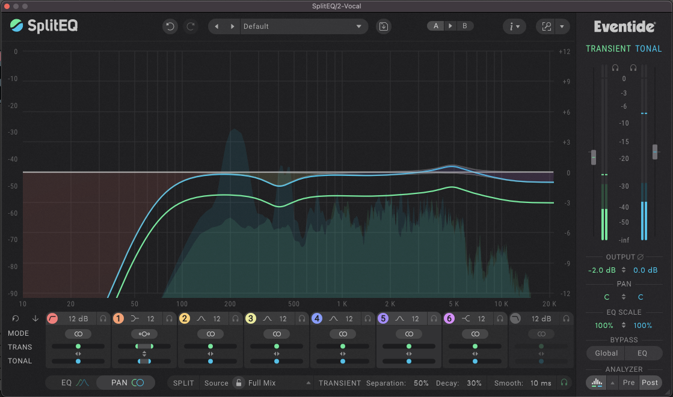Click the reset bands icon
Screen dimensions: 673x397
click(x=16, y=318)
